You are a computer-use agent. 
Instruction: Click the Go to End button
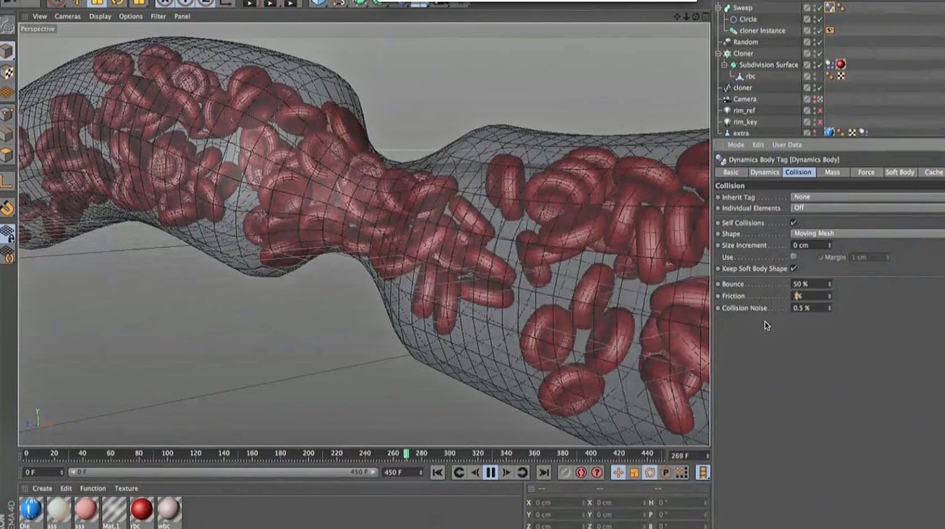point(544,472)
